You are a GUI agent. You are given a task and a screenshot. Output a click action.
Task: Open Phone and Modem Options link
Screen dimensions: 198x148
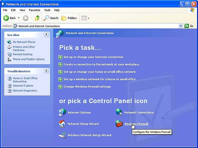point(29,59)
